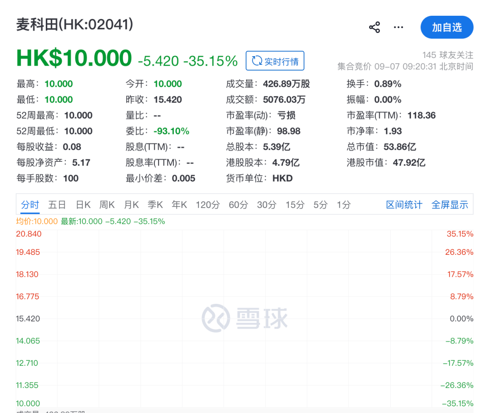Switch to the 120分 interval tab
Image resolution: width=485 pixels, height=413 pixels.
(208, 204)
